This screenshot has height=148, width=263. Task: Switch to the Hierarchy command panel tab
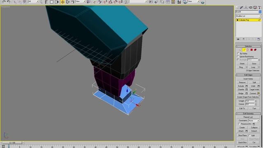point(246,7)
